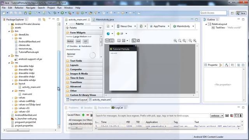Click the Zoom to Fit icon
Screen dimensions: 249x140
(180, 41)
